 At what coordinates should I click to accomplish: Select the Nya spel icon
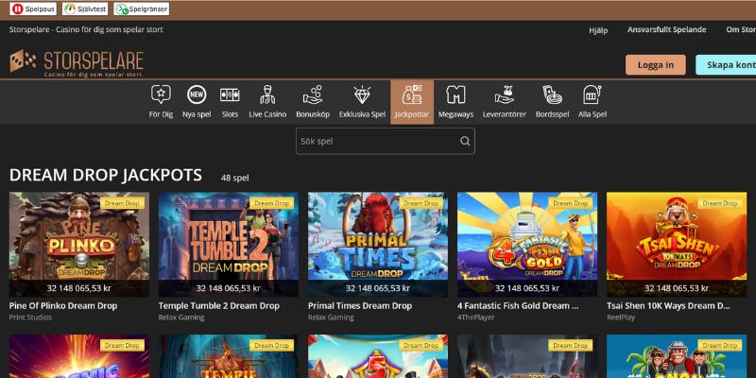197,94
